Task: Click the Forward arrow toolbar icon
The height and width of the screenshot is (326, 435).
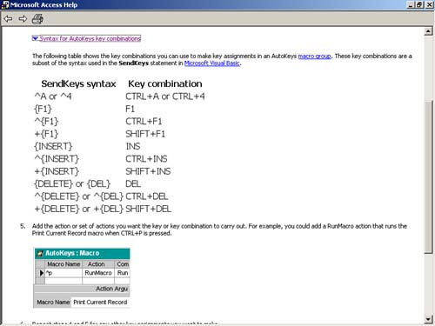Action: point(23,19)
